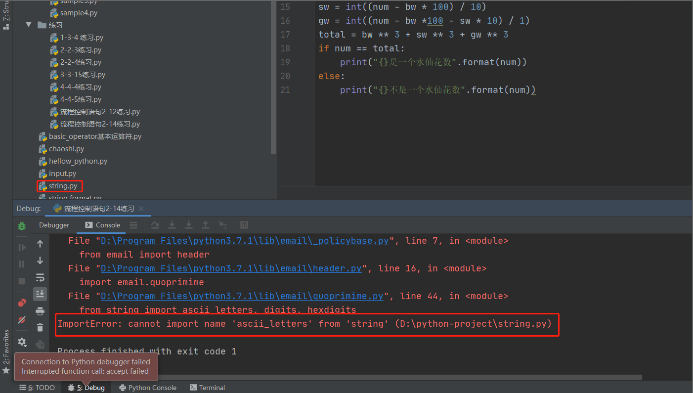
Task: Select file 1-3-4 练习.py
Action: (82, 38)
